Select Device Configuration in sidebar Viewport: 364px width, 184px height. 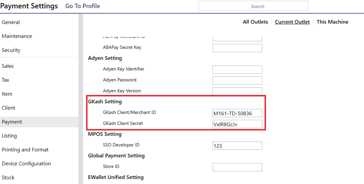26,164
